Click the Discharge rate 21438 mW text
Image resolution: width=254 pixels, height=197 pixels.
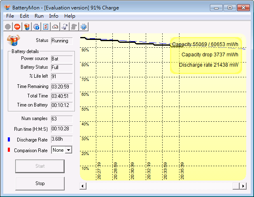click(208, 65)
